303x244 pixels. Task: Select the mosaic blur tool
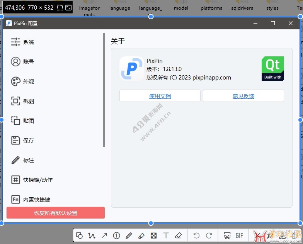click(x=153, y=236)
